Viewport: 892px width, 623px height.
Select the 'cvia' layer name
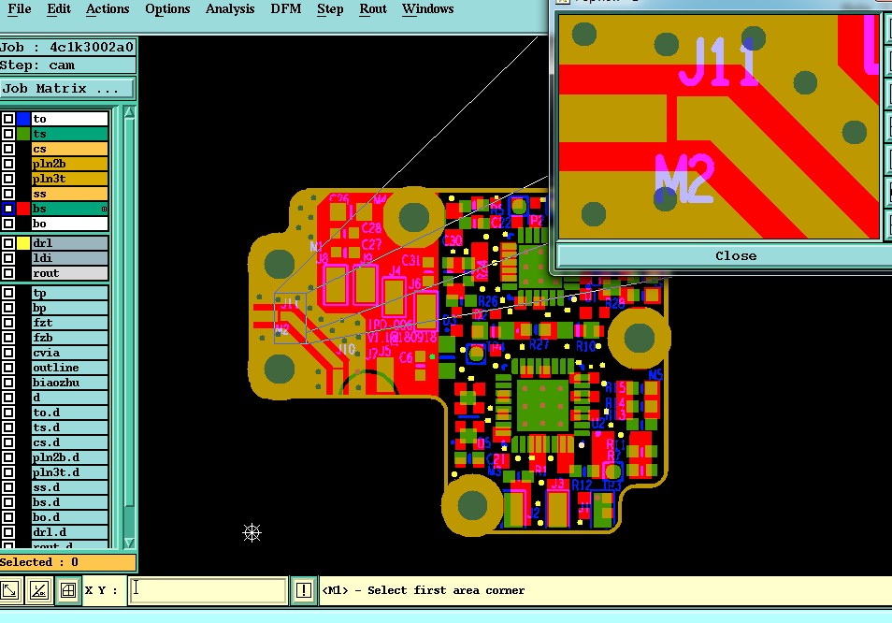coord(69,353)
